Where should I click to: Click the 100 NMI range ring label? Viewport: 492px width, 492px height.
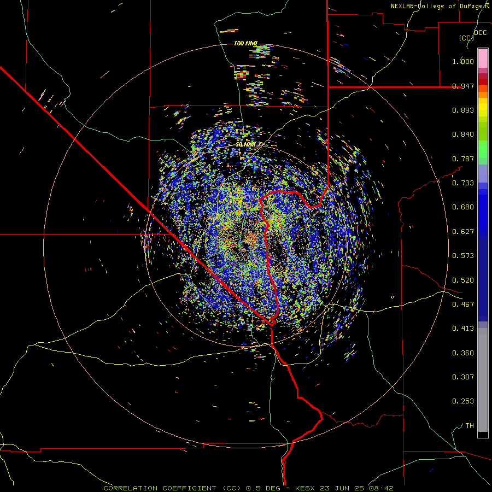click(245, 43)
